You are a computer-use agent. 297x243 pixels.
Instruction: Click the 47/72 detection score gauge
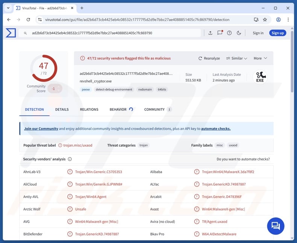coord(44,68)
